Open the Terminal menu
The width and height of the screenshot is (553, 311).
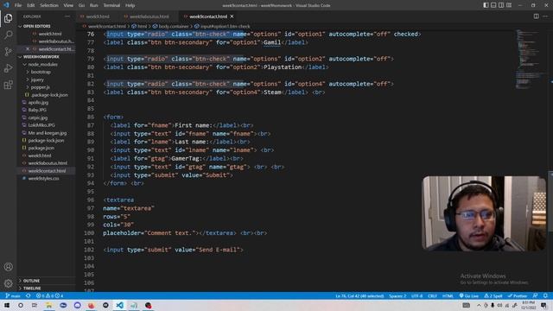coord(111,5)
